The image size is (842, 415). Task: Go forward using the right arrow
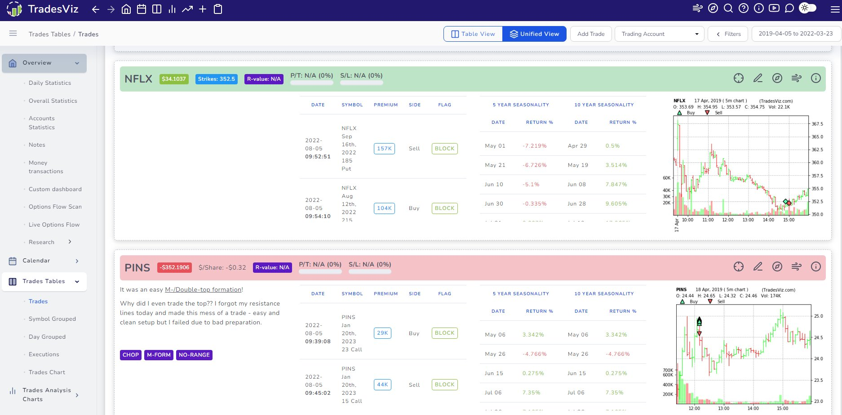111,9
